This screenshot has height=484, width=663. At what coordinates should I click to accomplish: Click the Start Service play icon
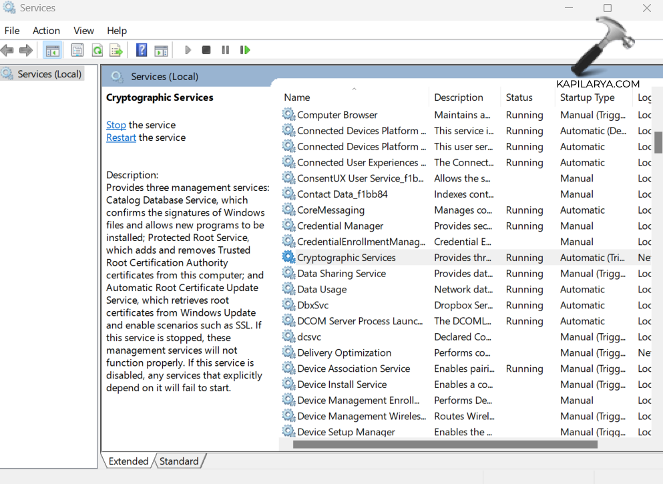pos(188,50)
